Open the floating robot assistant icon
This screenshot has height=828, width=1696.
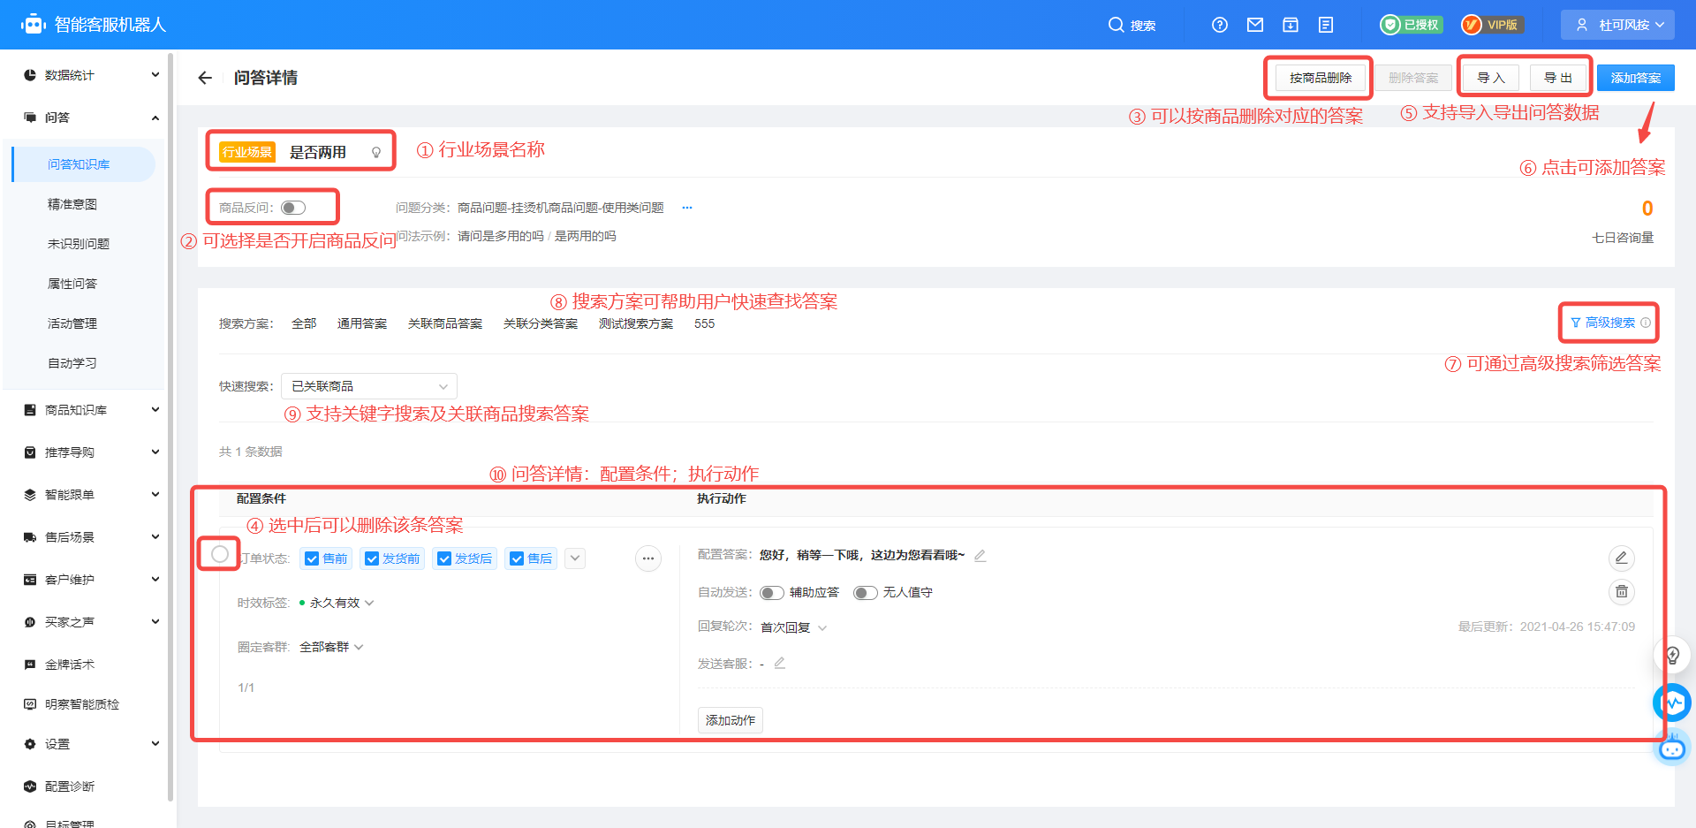pyautogui.click(x=1672, y=749)
